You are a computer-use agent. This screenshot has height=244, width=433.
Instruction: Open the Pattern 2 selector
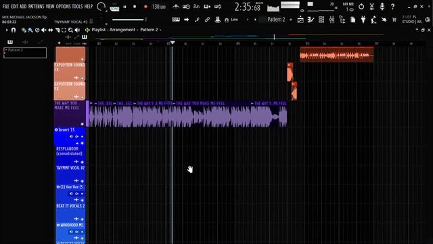coord(275,20)
